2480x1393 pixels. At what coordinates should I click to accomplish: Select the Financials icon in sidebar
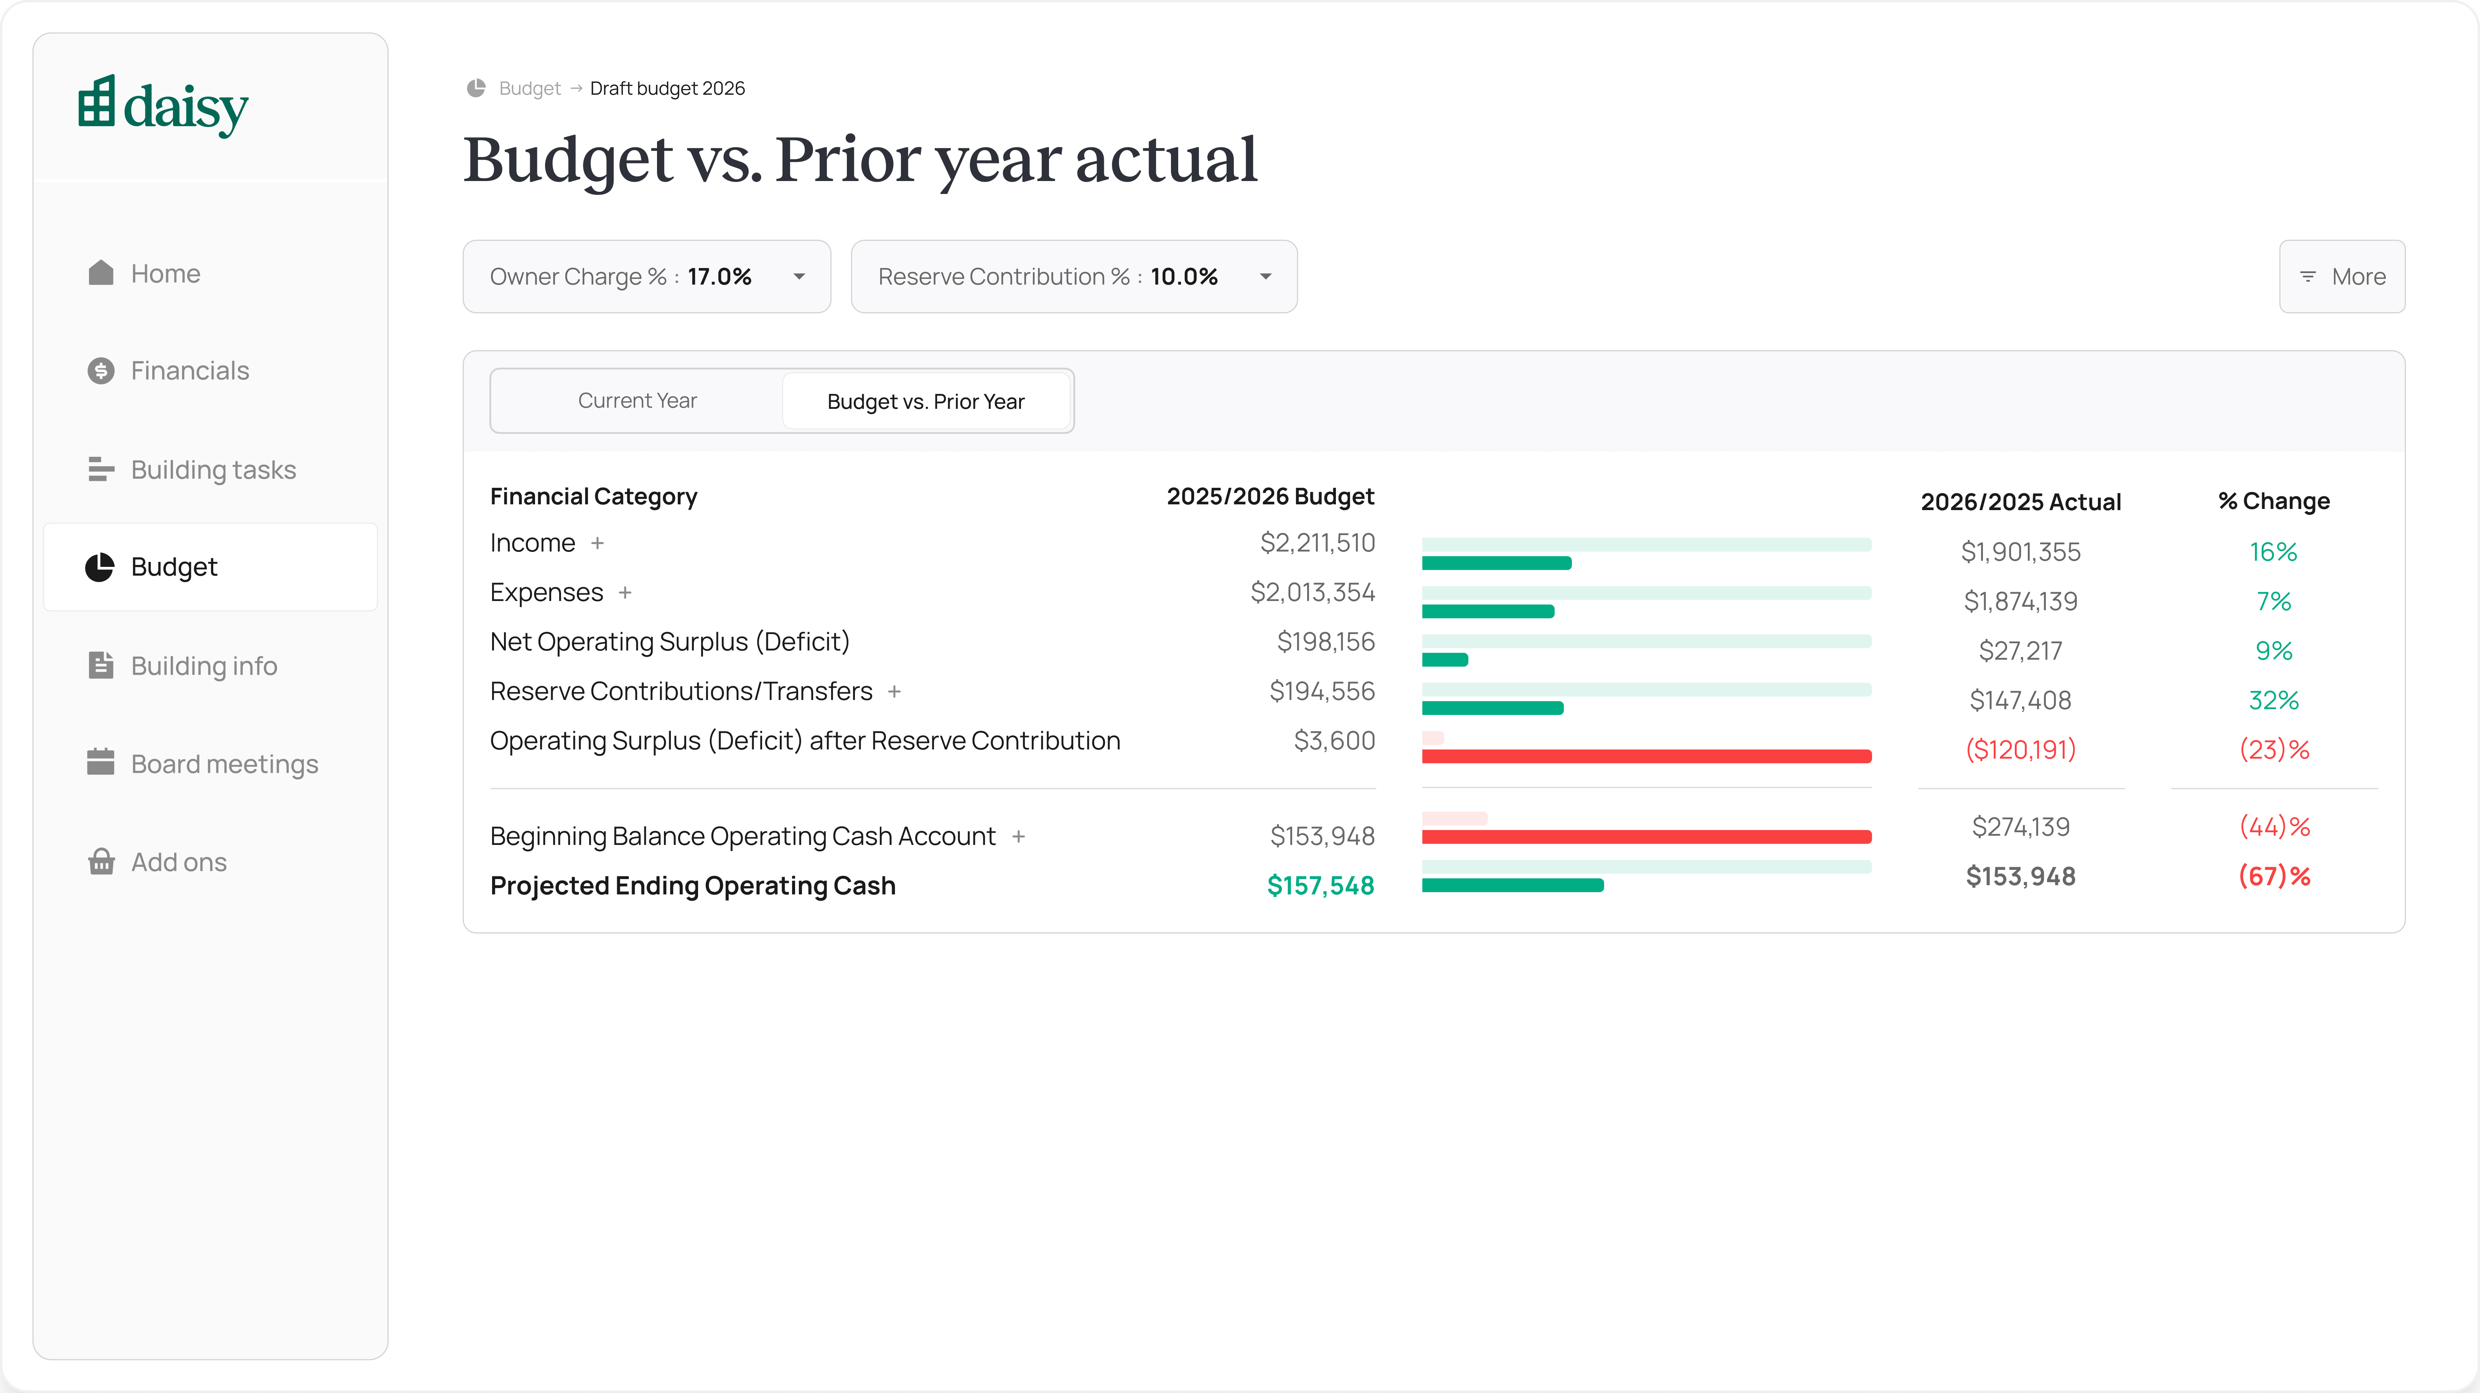coord(101,370)
